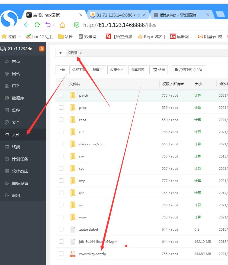Open the undo history dropdown arrow

[54, 25]
